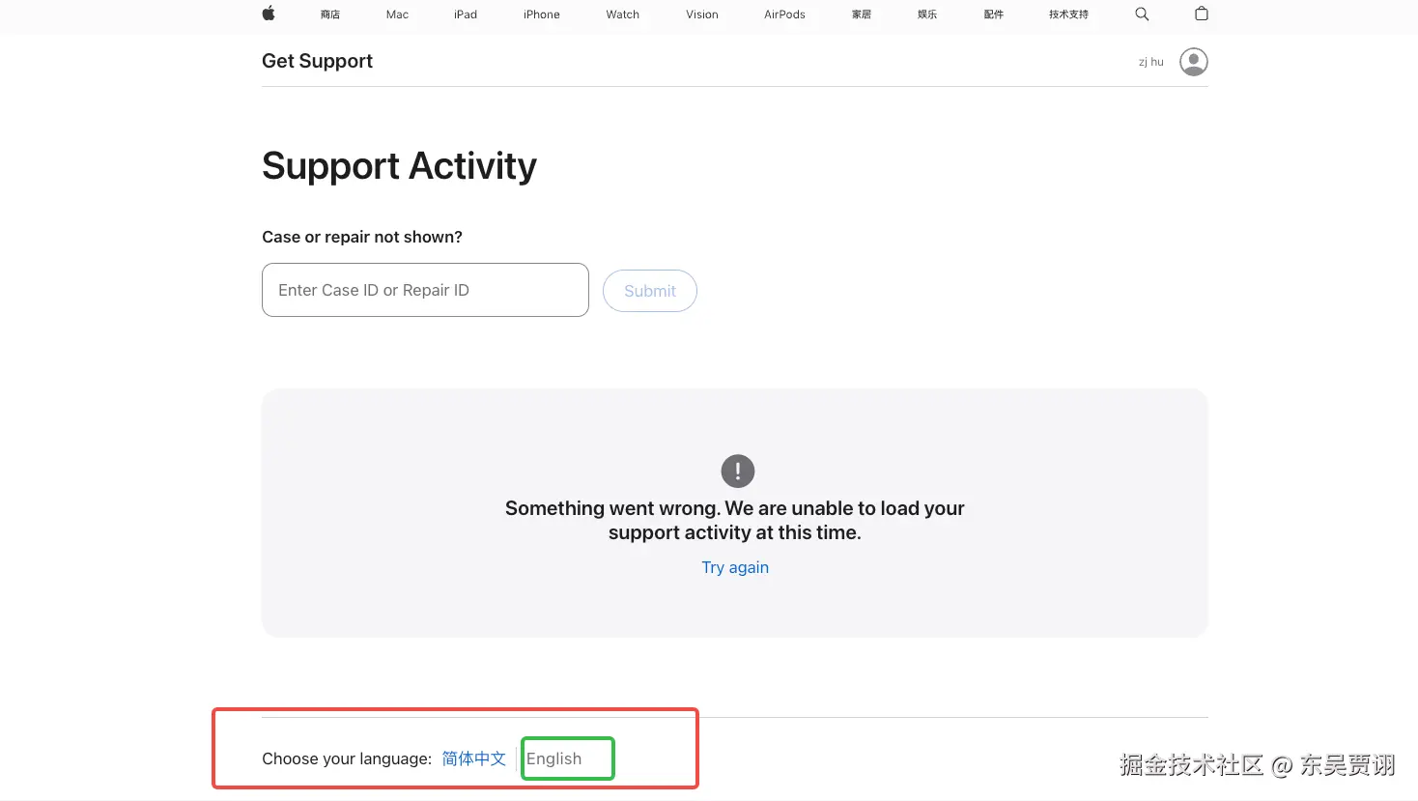The image size is (1418, 801).
Task: Focus the Case ID or Repair ID field
Action: 425,290
